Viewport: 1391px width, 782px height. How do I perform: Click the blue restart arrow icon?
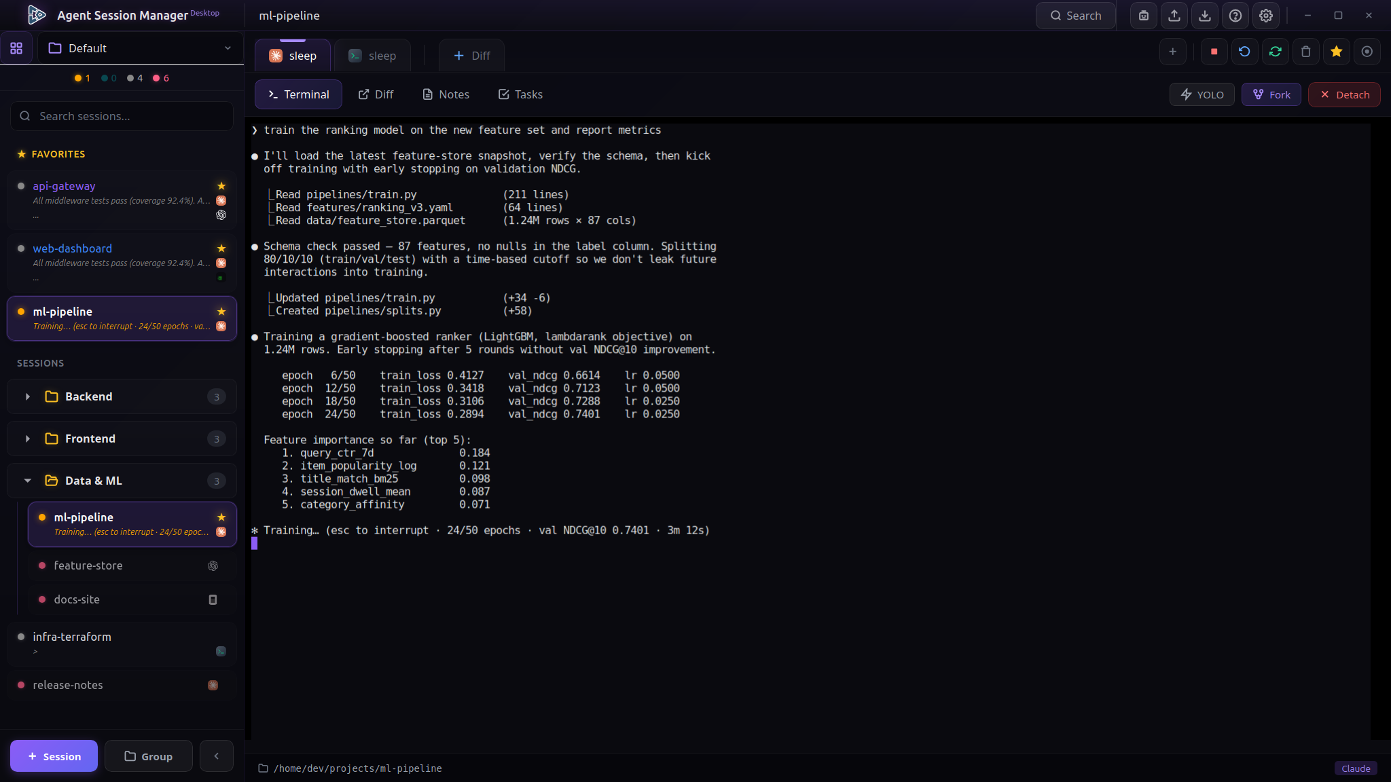1244,52
